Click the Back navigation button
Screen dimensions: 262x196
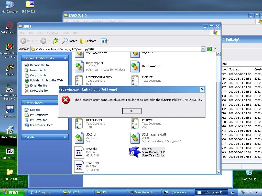(x=27, y=41)
